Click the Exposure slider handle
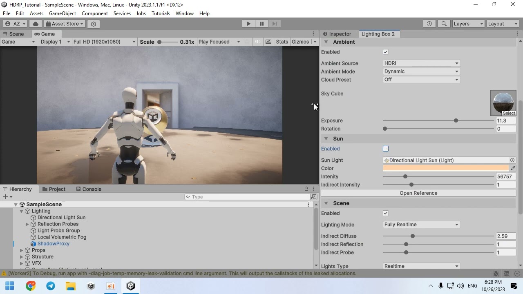Image resolution: width=523 pixels, height=294 pixels. point(456,120)
